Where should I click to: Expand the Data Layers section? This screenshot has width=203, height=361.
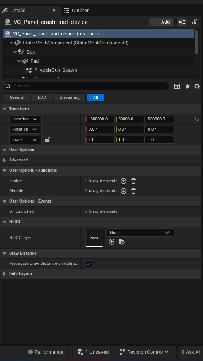coord(5,274)
